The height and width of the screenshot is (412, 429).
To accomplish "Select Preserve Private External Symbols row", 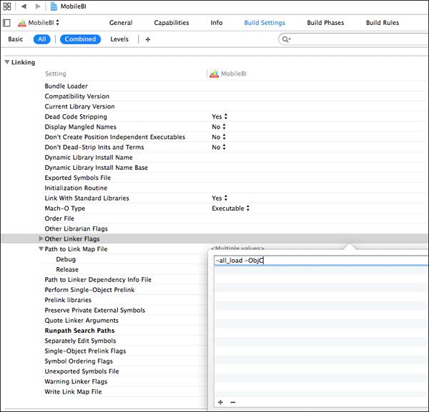I will [x=94, y=310].
